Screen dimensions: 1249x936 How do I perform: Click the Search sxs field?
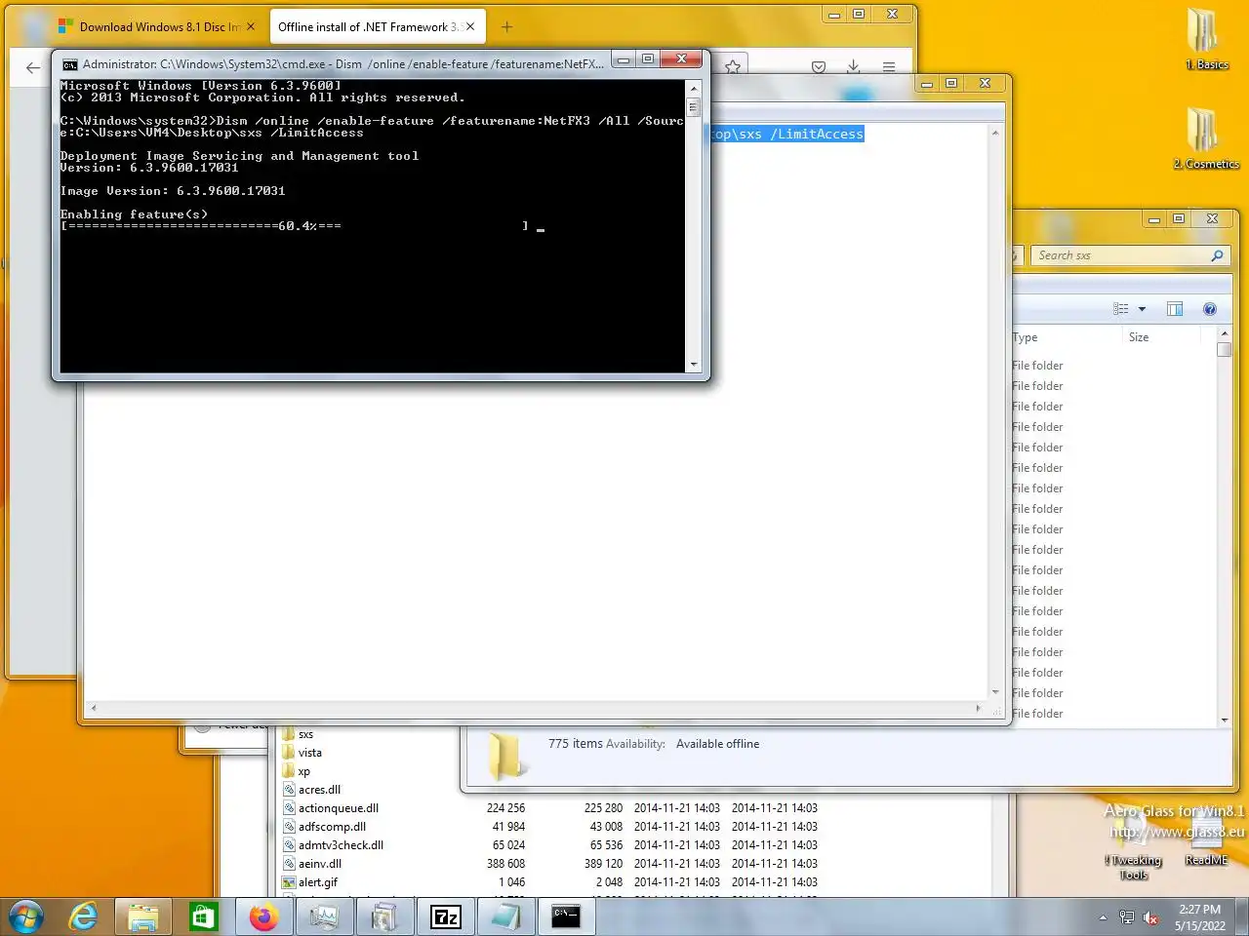(x=1120, y=255)
